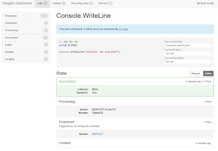Go to the Servers tab
The width and height of the screenshot is (218, 151).
coord(105,3)
